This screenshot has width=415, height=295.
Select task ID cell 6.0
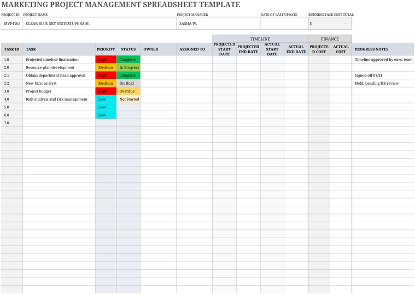click(11, 115)
